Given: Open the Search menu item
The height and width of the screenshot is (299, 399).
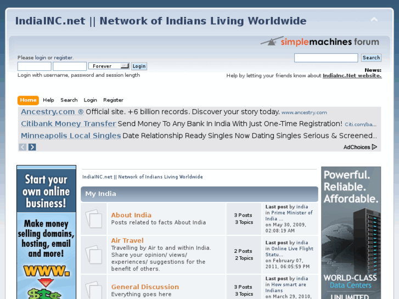Looking at the screenshot, I should 69,100.
